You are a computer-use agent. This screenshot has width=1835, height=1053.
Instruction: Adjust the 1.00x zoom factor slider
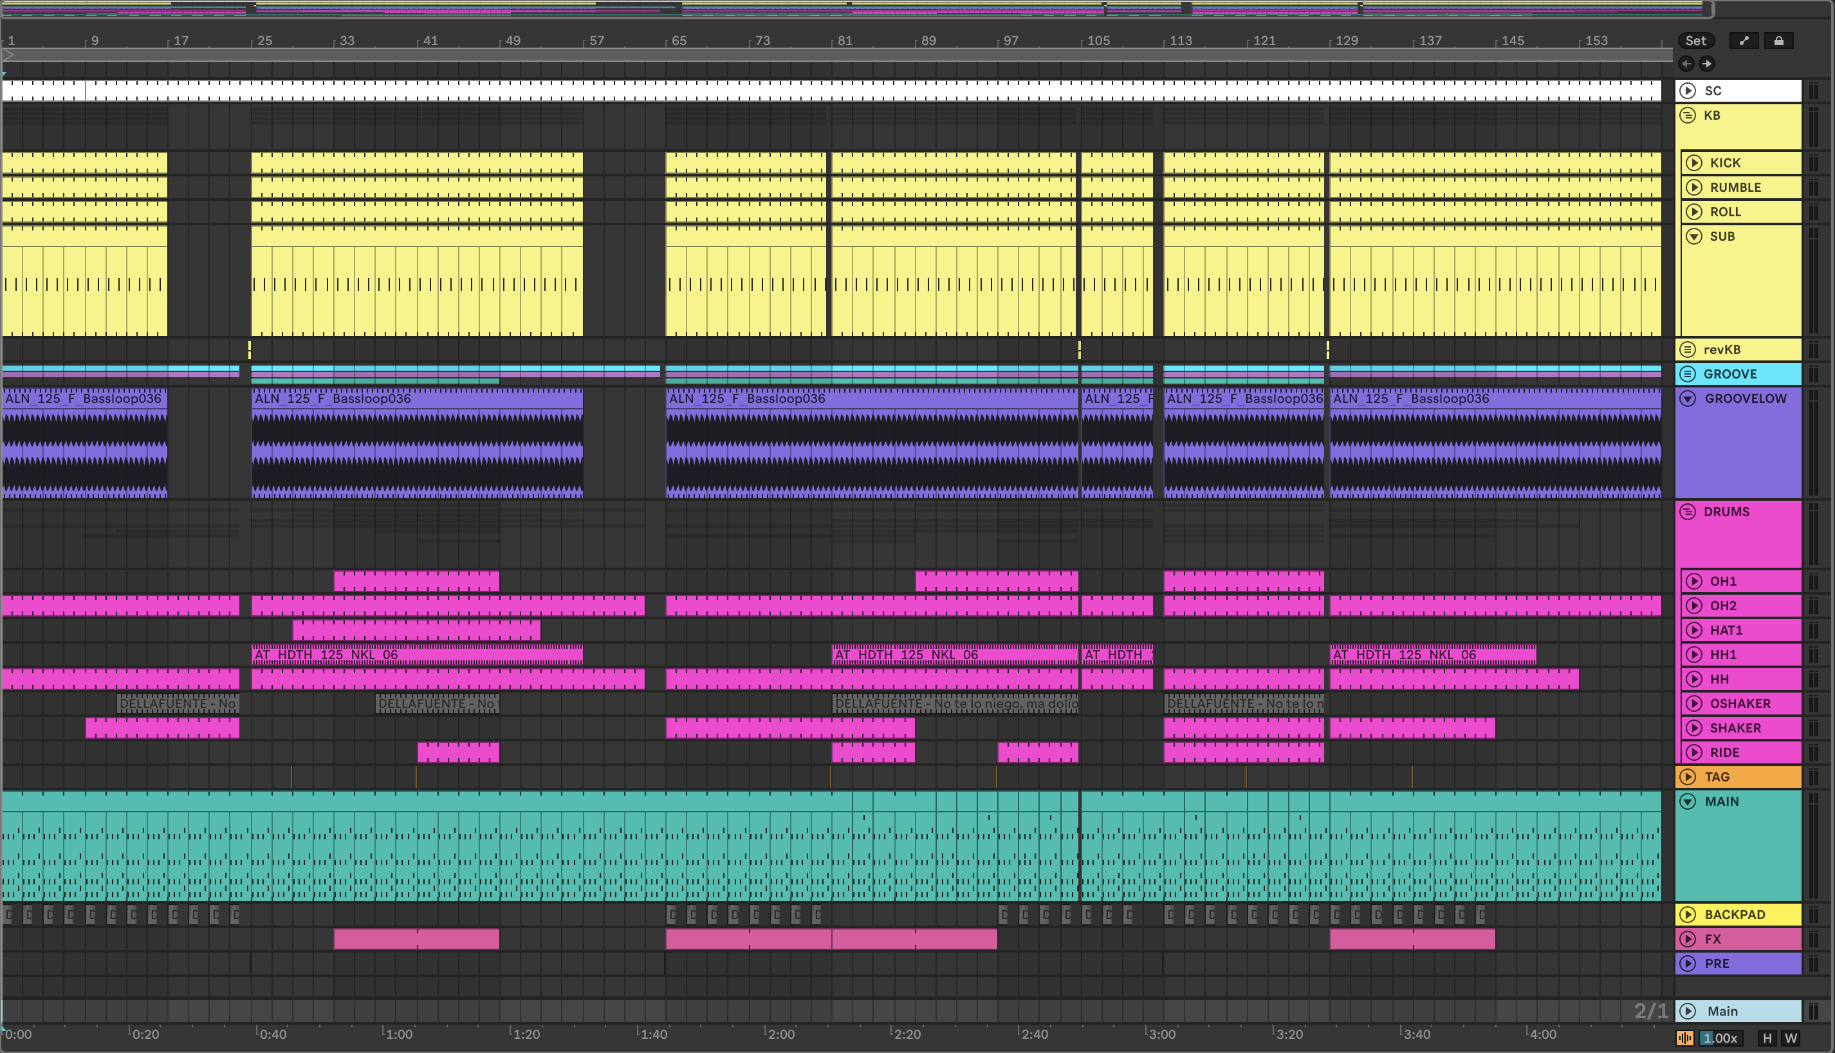(1721, 1038)
